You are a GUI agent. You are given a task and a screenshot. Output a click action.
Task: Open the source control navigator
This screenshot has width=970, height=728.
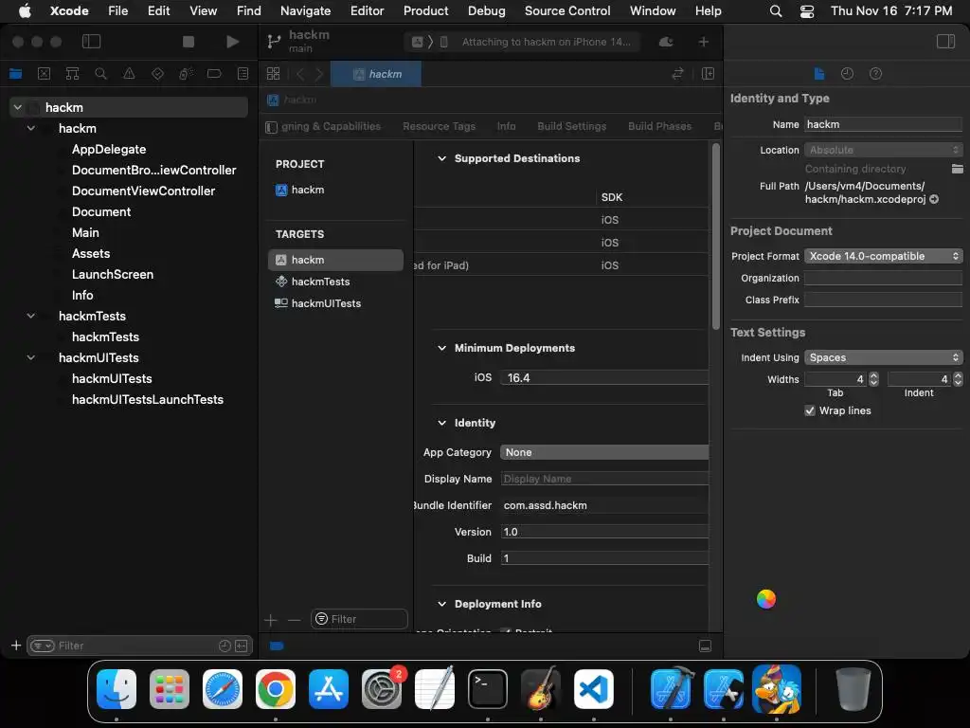coord(44,74)
